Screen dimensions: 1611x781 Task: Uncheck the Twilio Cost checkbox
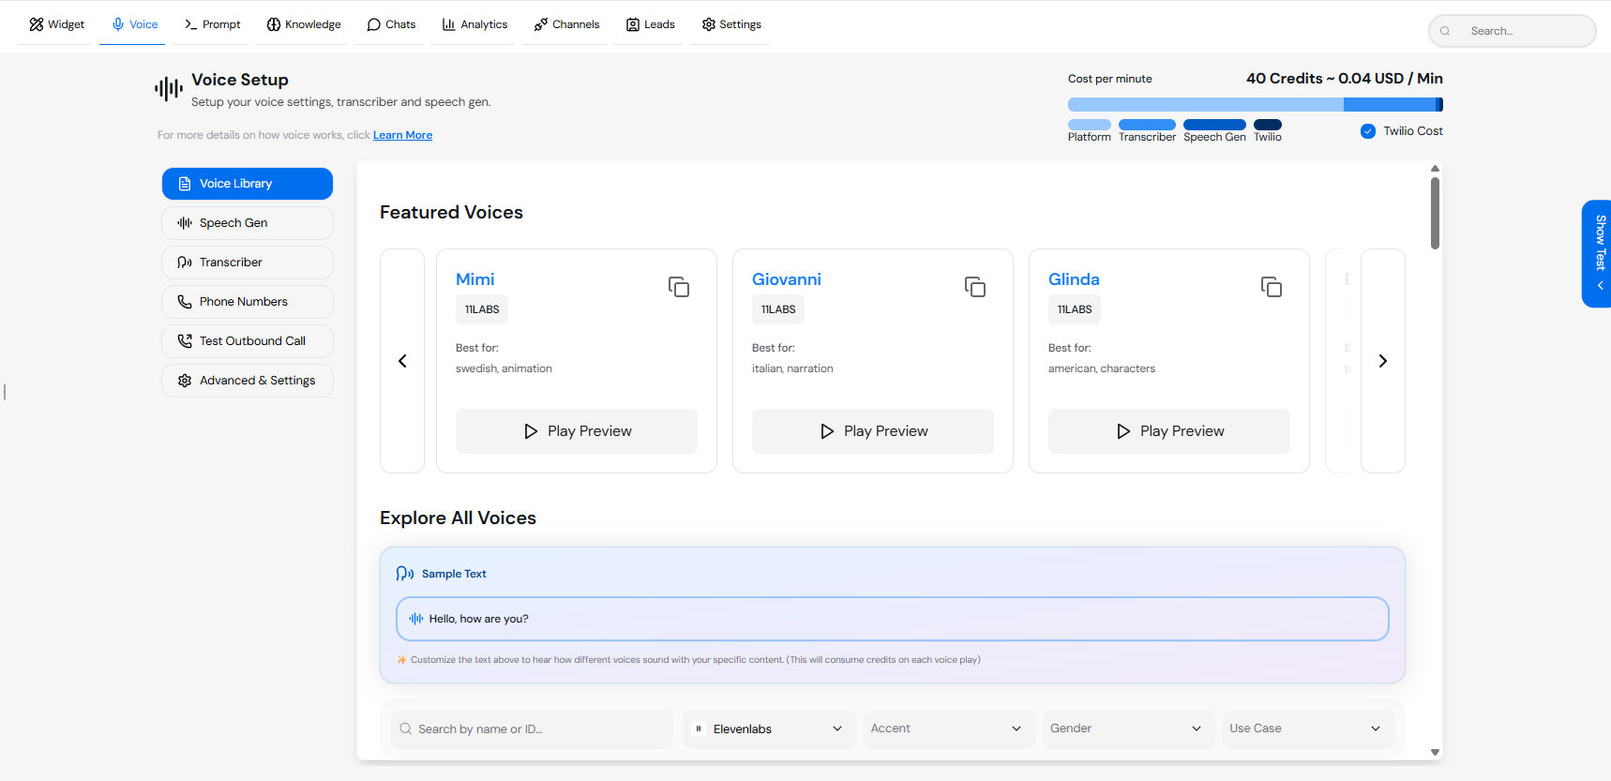coord(1367,131)
